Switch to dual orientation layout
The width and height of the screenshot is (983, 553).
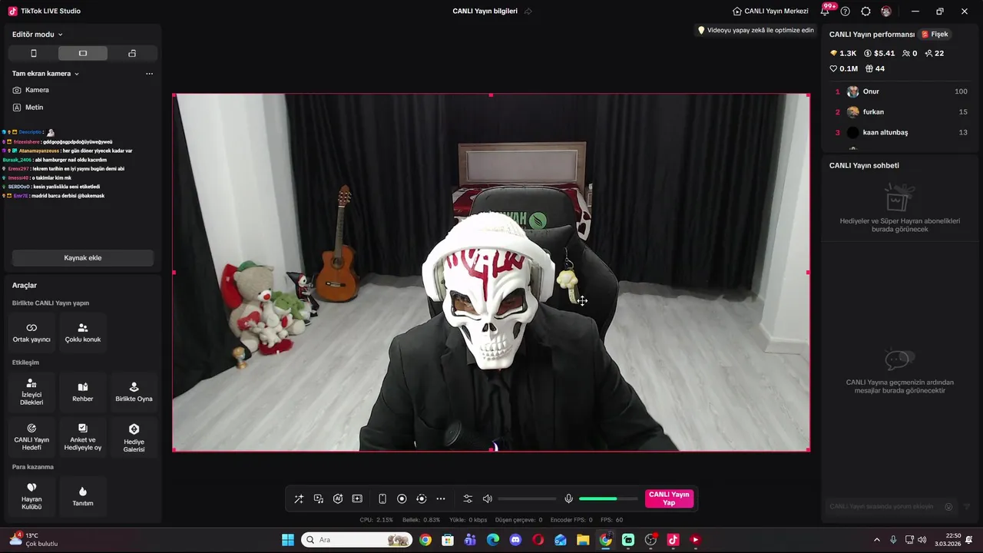(x=132, y=53)
